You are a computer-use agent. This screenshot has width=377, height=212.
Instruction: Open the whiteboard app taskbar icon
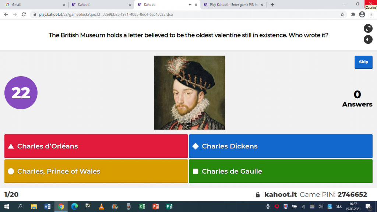coord(88,206)
